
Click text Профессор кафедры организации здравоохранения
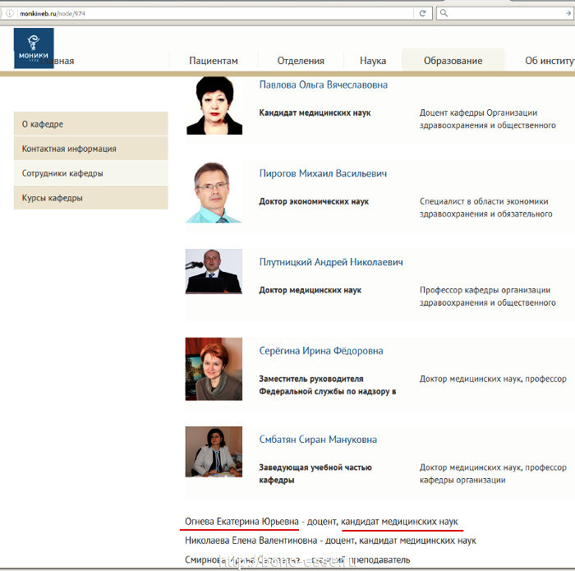point(488,297)
